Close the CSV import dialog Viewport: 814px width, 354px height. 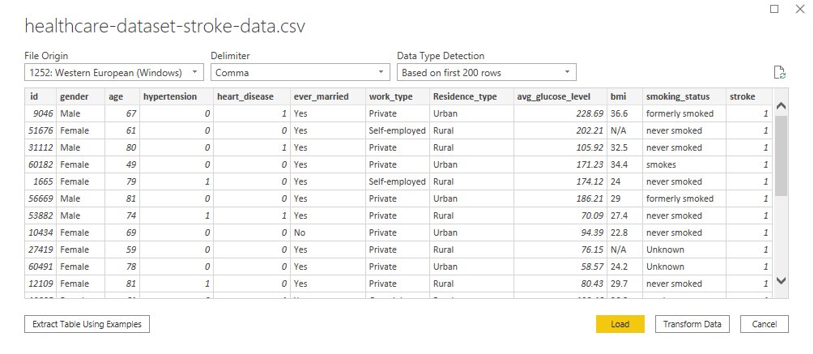pyautogui.click(x=801, y=8)
